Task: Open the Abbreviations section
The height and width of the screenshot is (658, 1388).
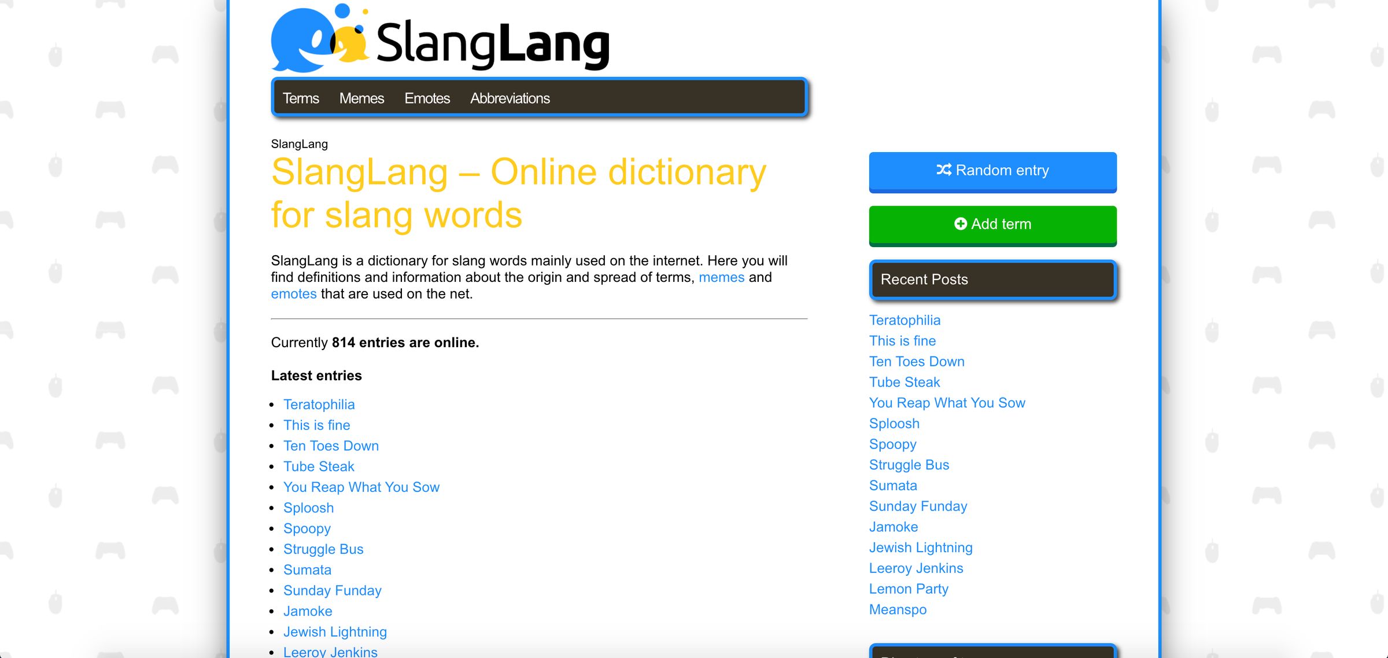Action: point(510,97)
